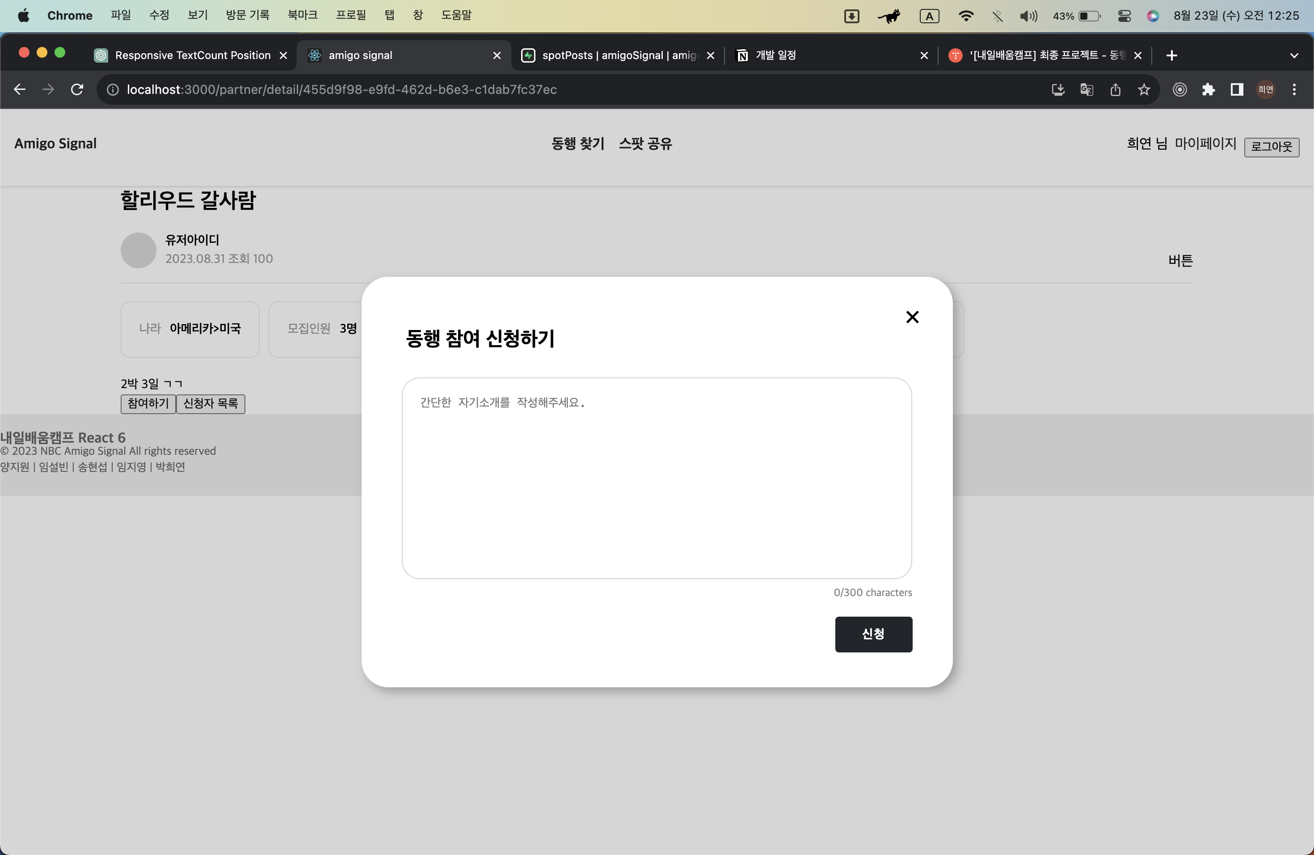This screenshot has height=855, width=1314.
Task: Go to 스팟 공유 navigation link
Action: [x=645, y=144]
